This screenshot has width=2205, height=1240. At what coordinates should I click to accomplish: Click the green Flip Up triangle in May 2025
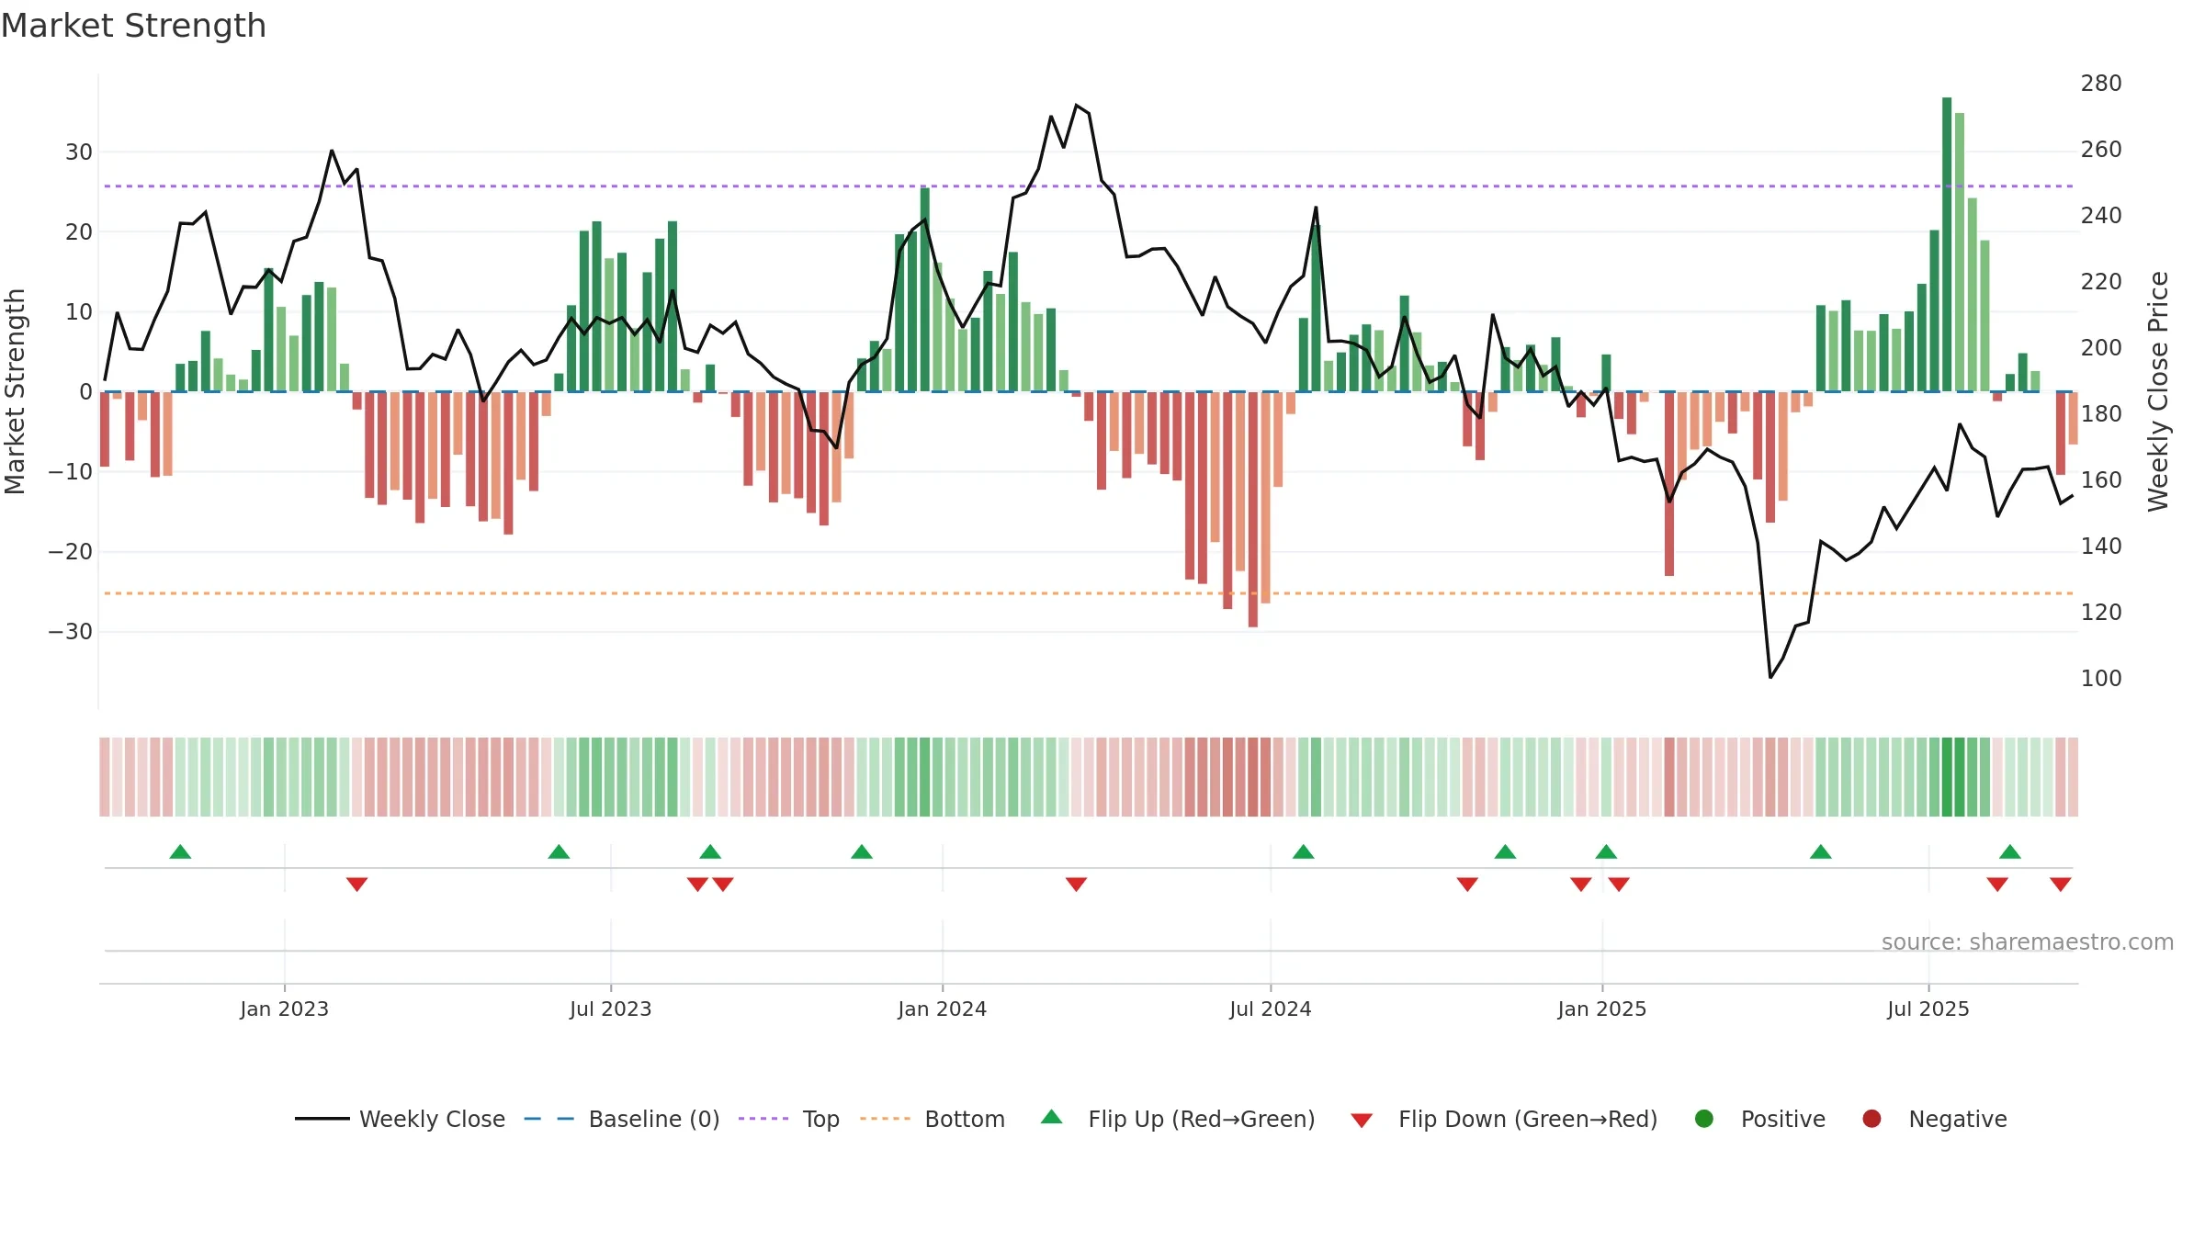coord(1821,852)
